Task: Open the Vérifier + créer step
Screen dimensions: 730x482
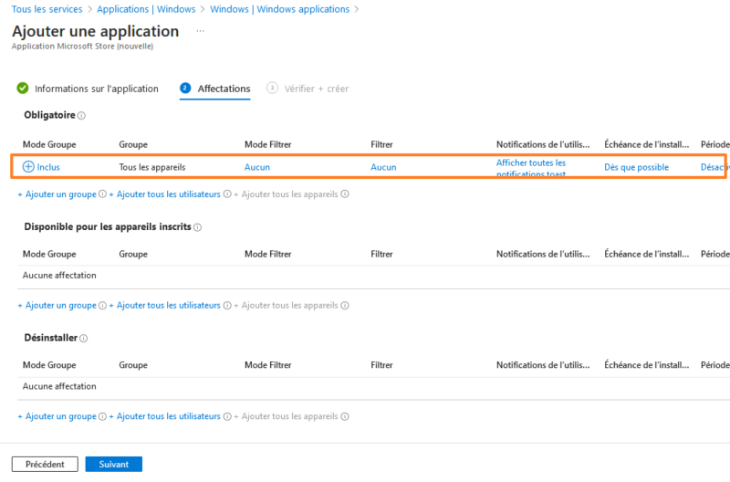Action: 316,89
